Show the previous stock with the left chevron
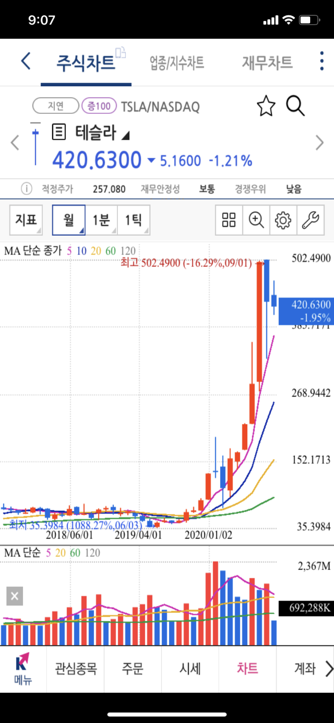This screenshot has width=334, height=723. (15, 143)
